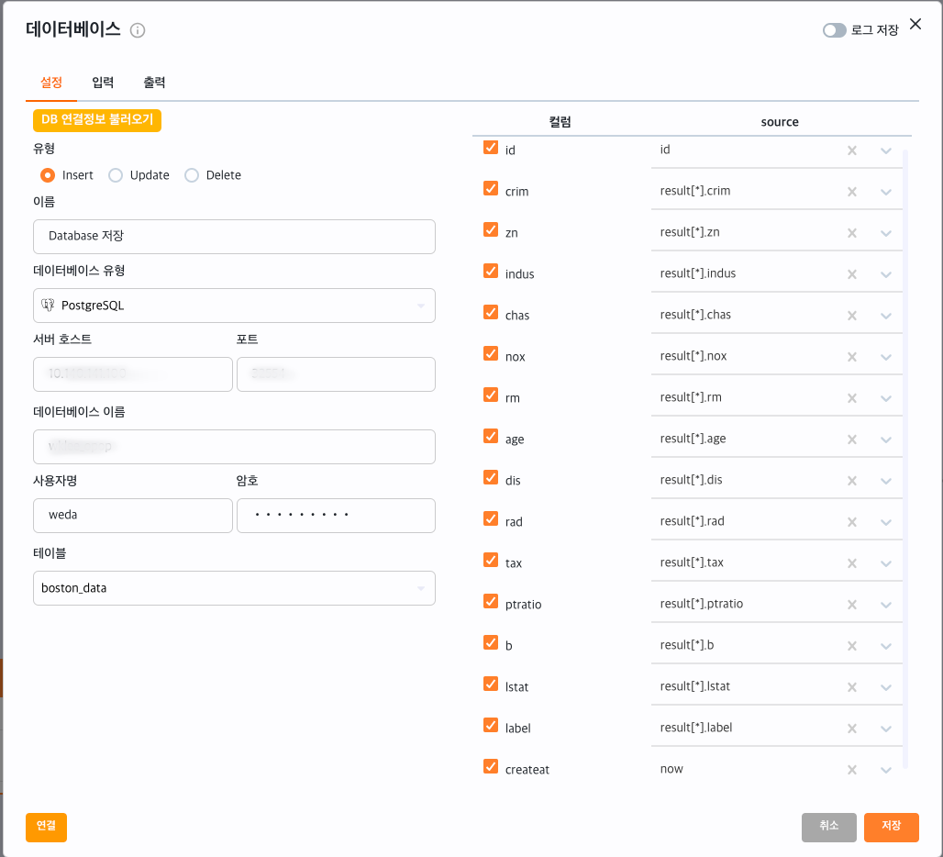The width and height of the screenshot is (943, 857).
Task: Switch to the 출력 tab
Action: click(154, 83)
